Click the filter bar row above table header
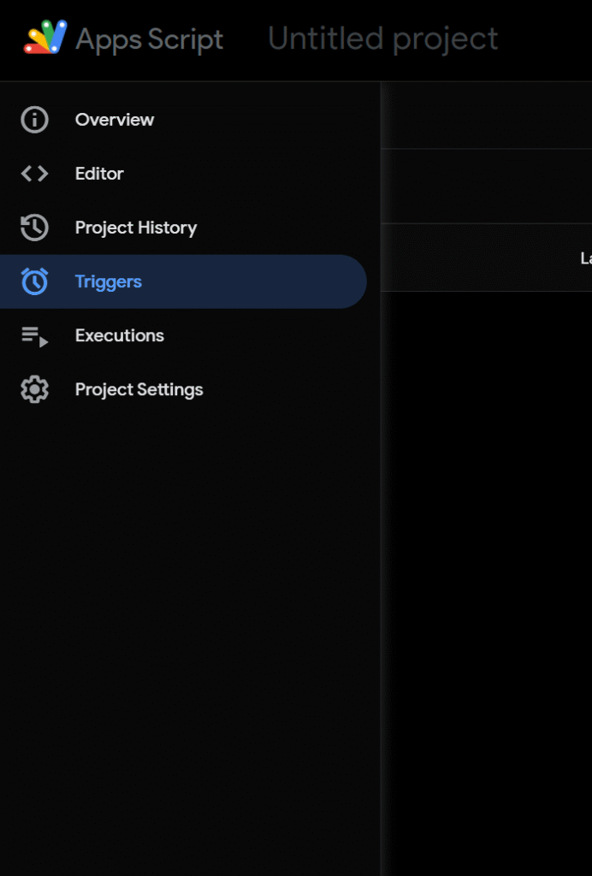Image resolution: width=592 pixels, height=876 pixels. 486,186
